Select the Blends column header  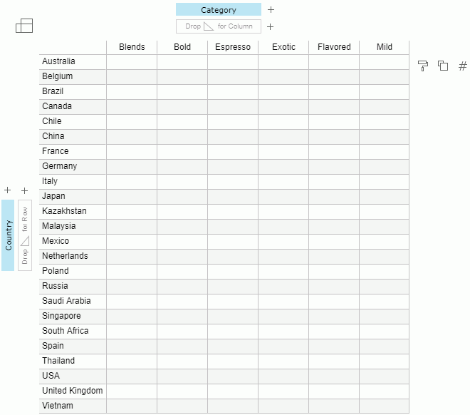[x=132, y=47]
